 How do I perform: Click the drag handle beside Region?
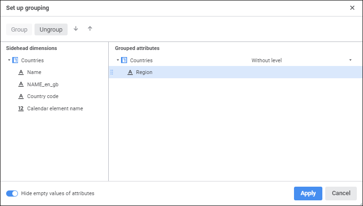[x=112, y=73]
